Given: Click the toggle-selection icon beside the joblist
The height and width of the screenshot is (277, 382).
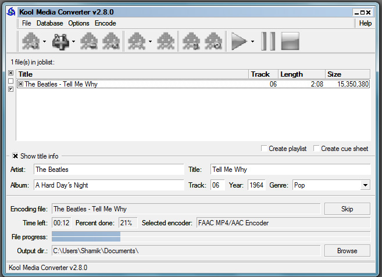Looking at the screenshot, I should (10, 89).
